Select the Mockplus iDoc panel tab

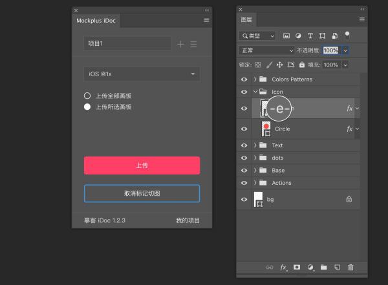(x=96, y=21)
